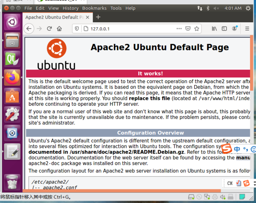Click the CH language bar indicator
The image size is (256, 203).
pos(230,183)
